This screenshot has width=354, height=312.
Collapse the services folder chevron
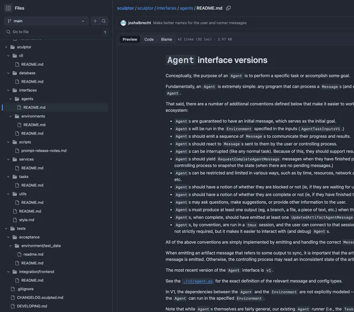point(8,160)
